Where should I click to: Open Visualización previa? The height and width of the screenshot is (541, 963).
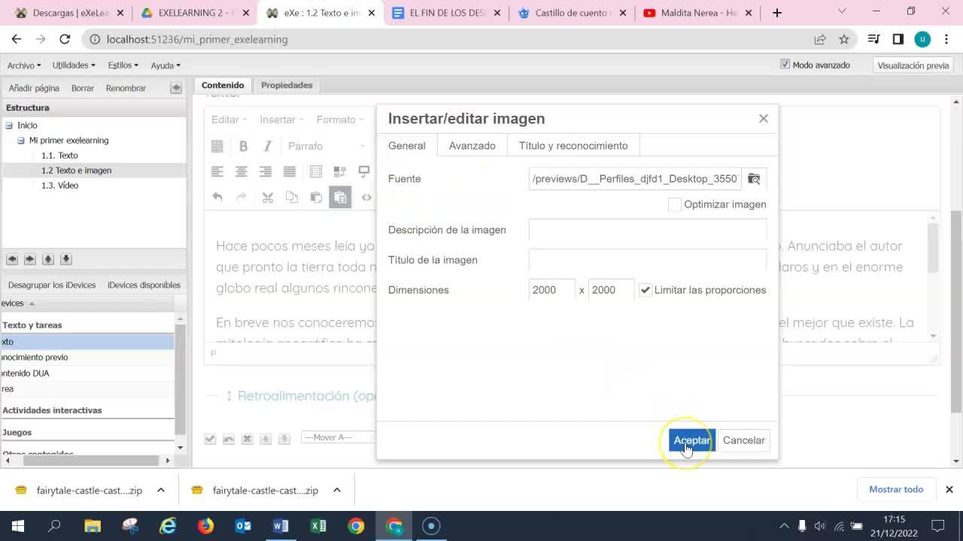pos(913,65)
